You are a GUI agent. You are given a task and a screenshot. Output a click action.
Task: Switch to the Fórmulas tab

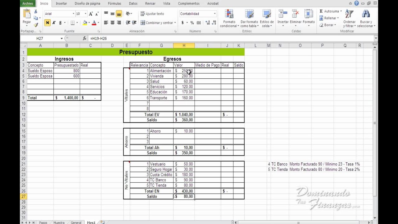click(x=114, y=3)
